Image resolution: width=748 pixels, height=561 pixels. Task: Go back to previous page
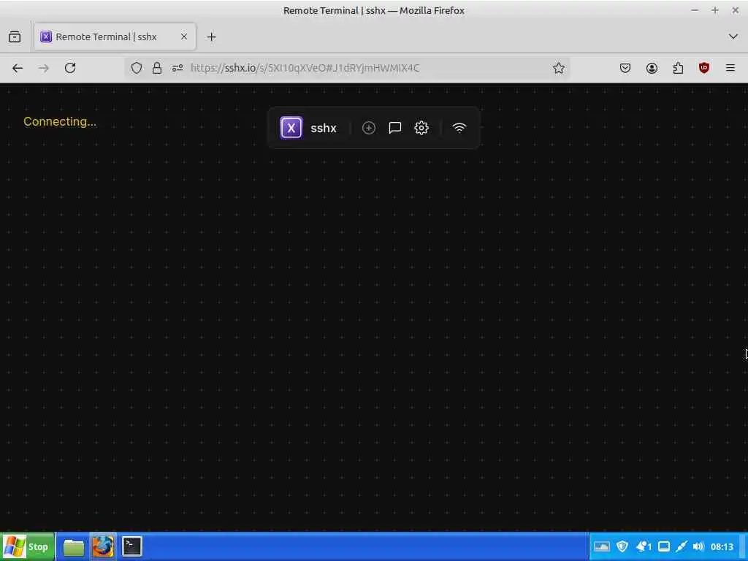pyautogui.click(x=18, y=68)
